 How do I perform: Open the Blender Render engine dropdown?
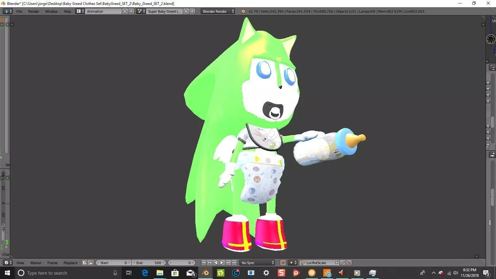click(x=218, y=11)
